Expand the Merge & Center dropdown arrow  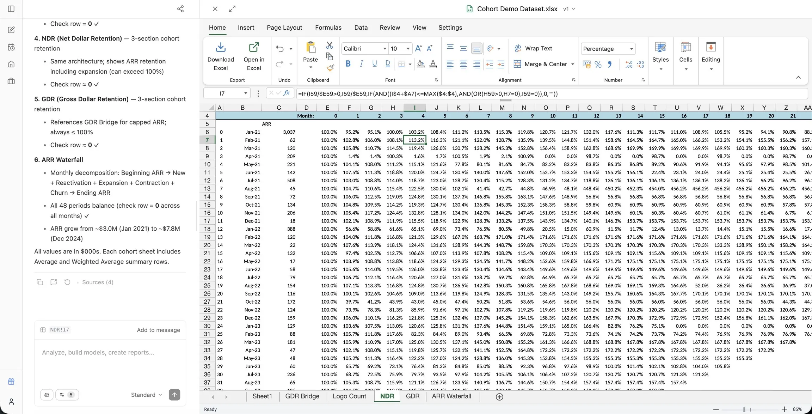pyautogui.click(x=573, y=64)
